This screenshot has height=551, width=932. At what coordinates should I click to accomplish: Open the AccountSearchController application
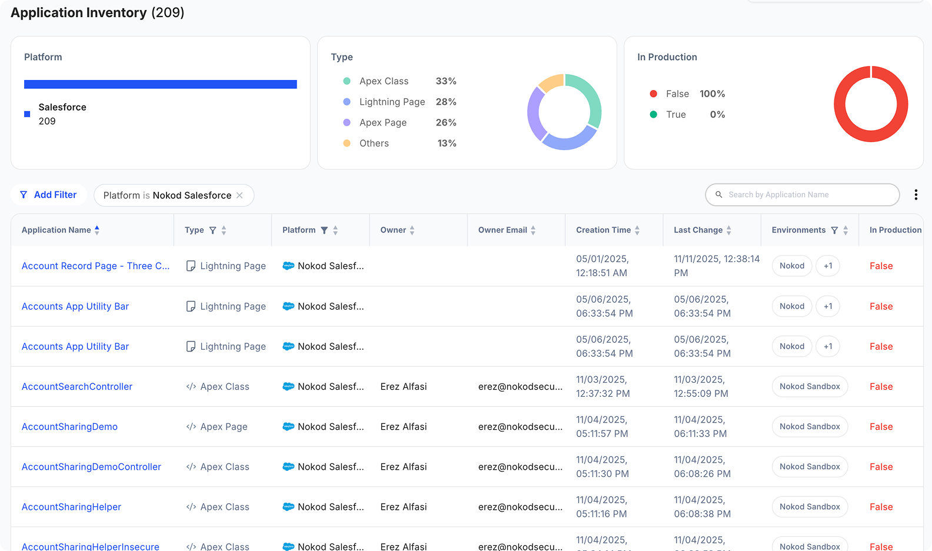[x=77, y=387]
